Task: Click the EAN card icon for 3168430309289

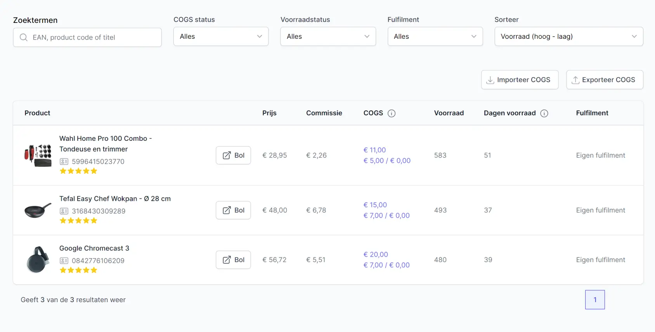Action: [x=64, y=211]
